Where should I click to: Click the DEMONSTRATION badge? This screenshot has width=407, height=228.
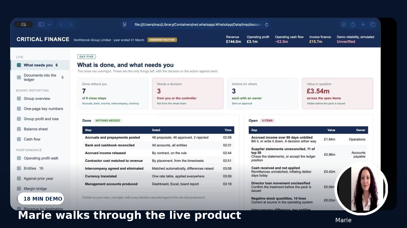tap(162, 40)
